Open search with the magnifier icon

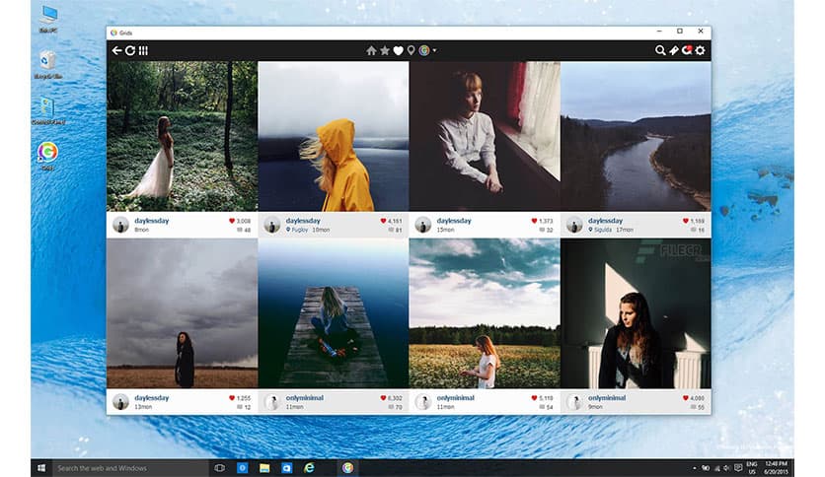pos(660,50)
